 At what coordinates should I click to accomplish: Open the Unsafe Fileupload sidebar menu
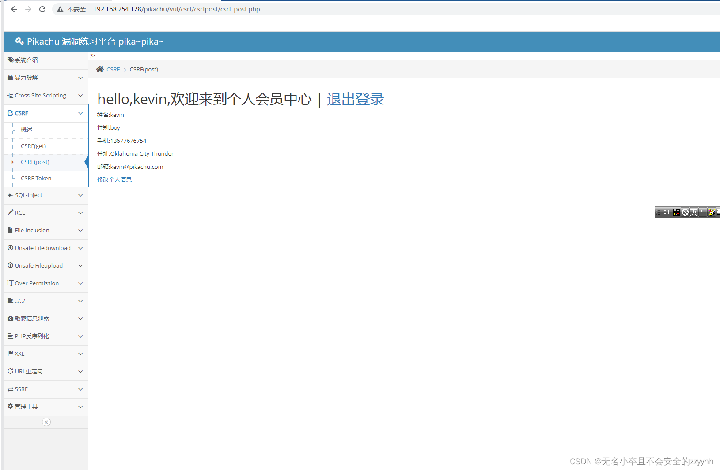click(x=46, y=266)
